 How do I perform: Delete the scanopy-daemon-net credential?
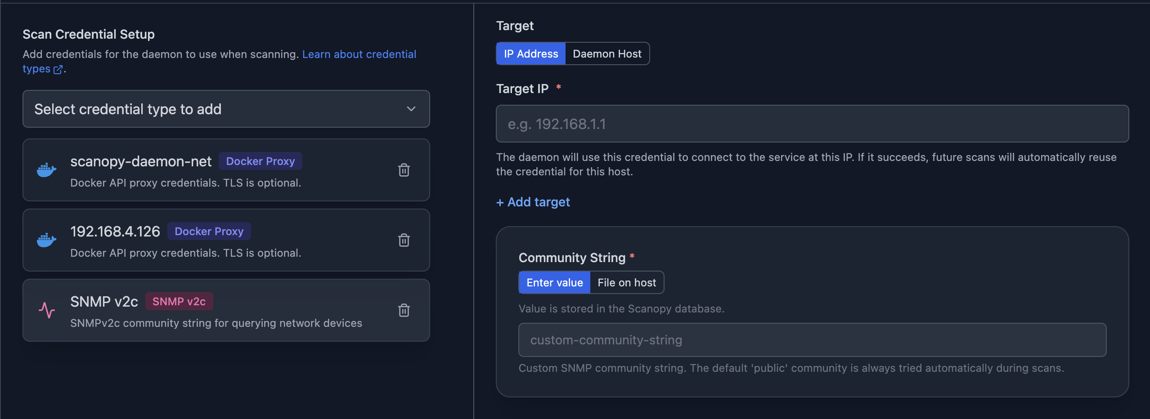pos(404,170)
